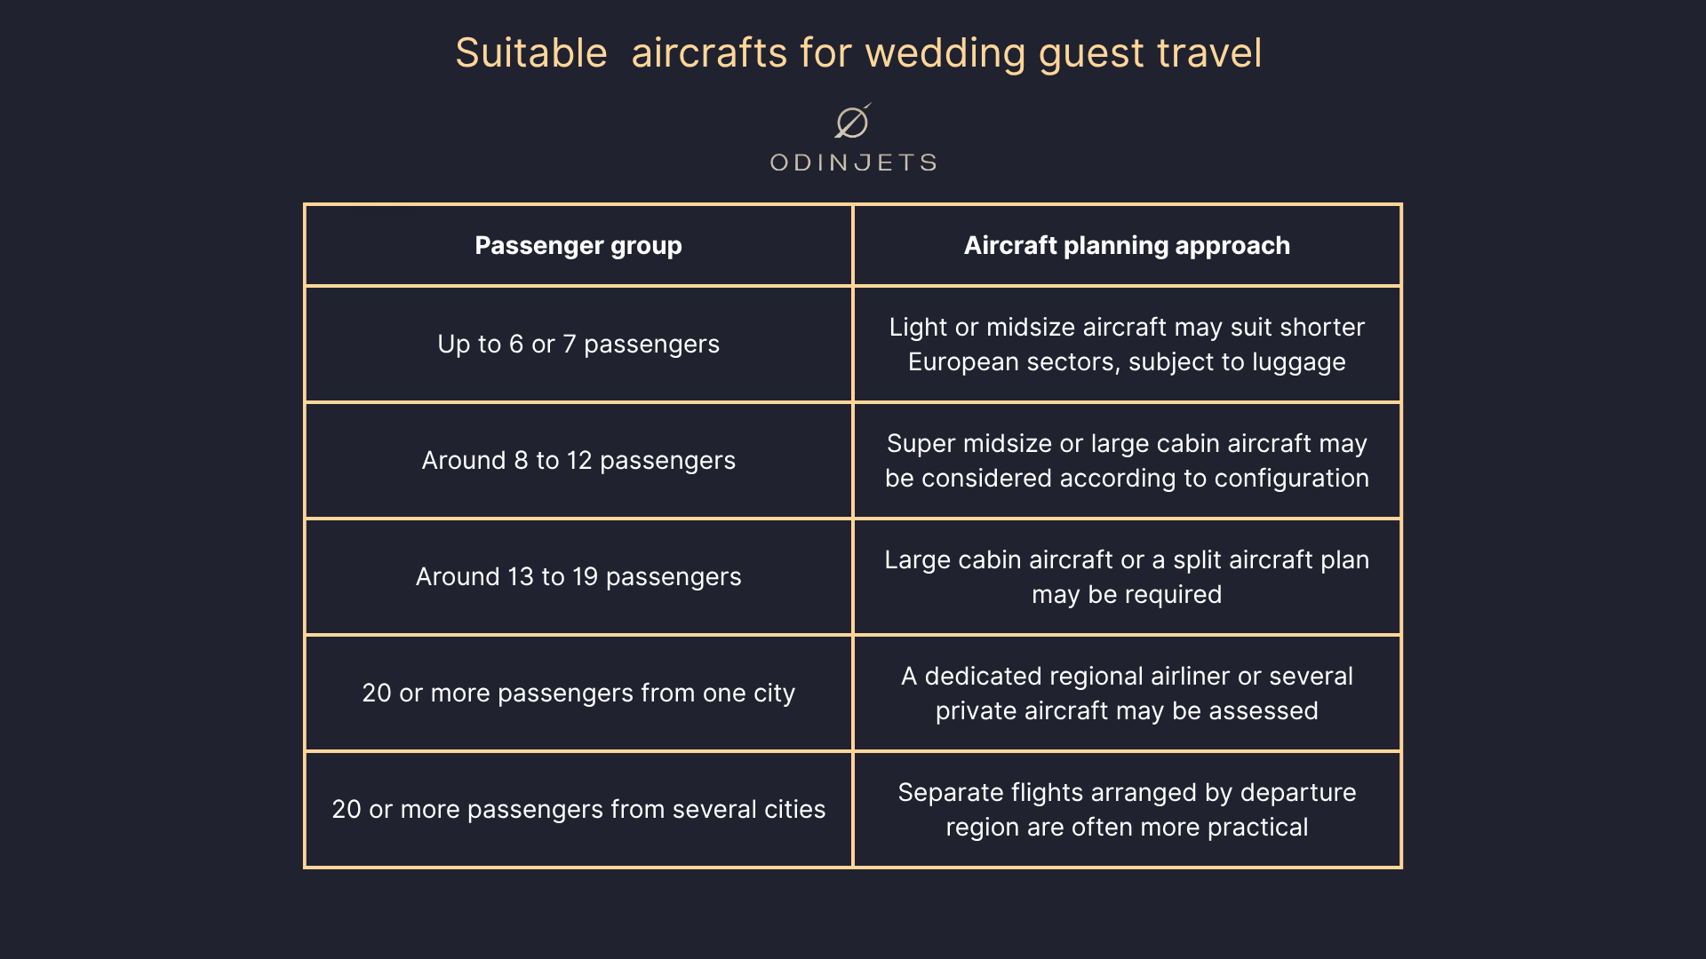Viewport: 1706px width, 959px height.
Task: Click the dedicated regional airliner description
Action: click(x=1127, y=693)
